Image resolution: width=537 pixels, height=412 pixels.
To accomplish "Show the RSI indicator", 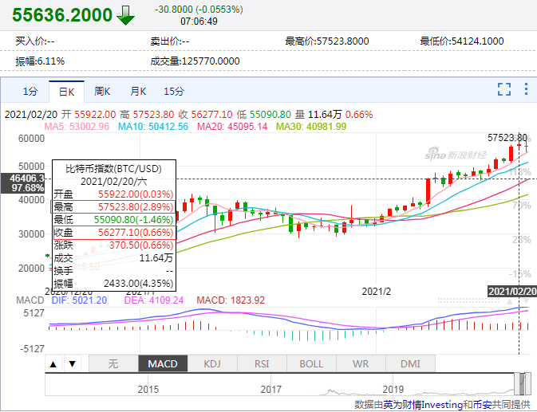I will 262,363.
